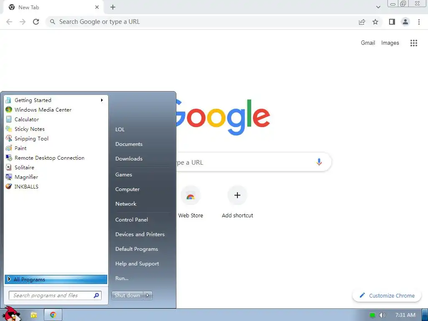Open the tab search chevron in Chrome

[378, 8]
